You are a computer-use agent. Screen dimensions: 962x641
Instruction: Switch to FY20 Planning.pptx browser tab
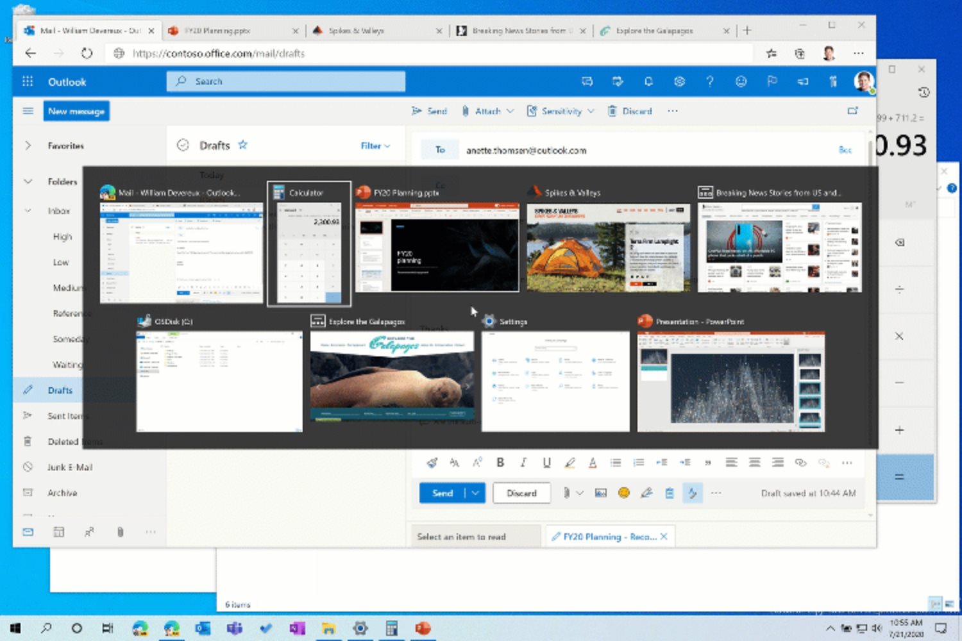coord(233,30)
